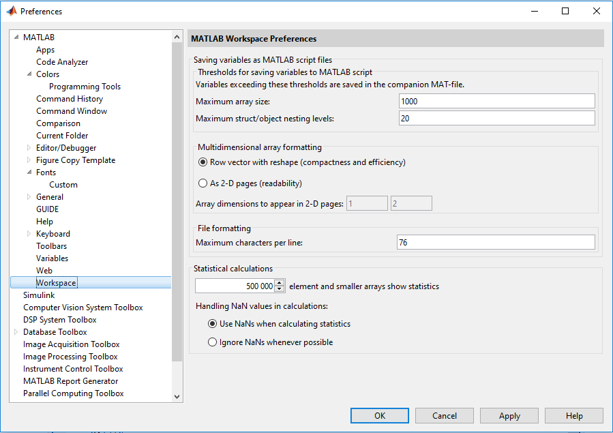
Task: Expand the Figure Copy Template node
Action: coord(29,160)
